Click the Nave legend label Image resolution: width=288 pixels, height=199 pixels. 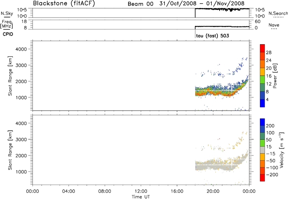pyautogui.click(x=274, y=25)
